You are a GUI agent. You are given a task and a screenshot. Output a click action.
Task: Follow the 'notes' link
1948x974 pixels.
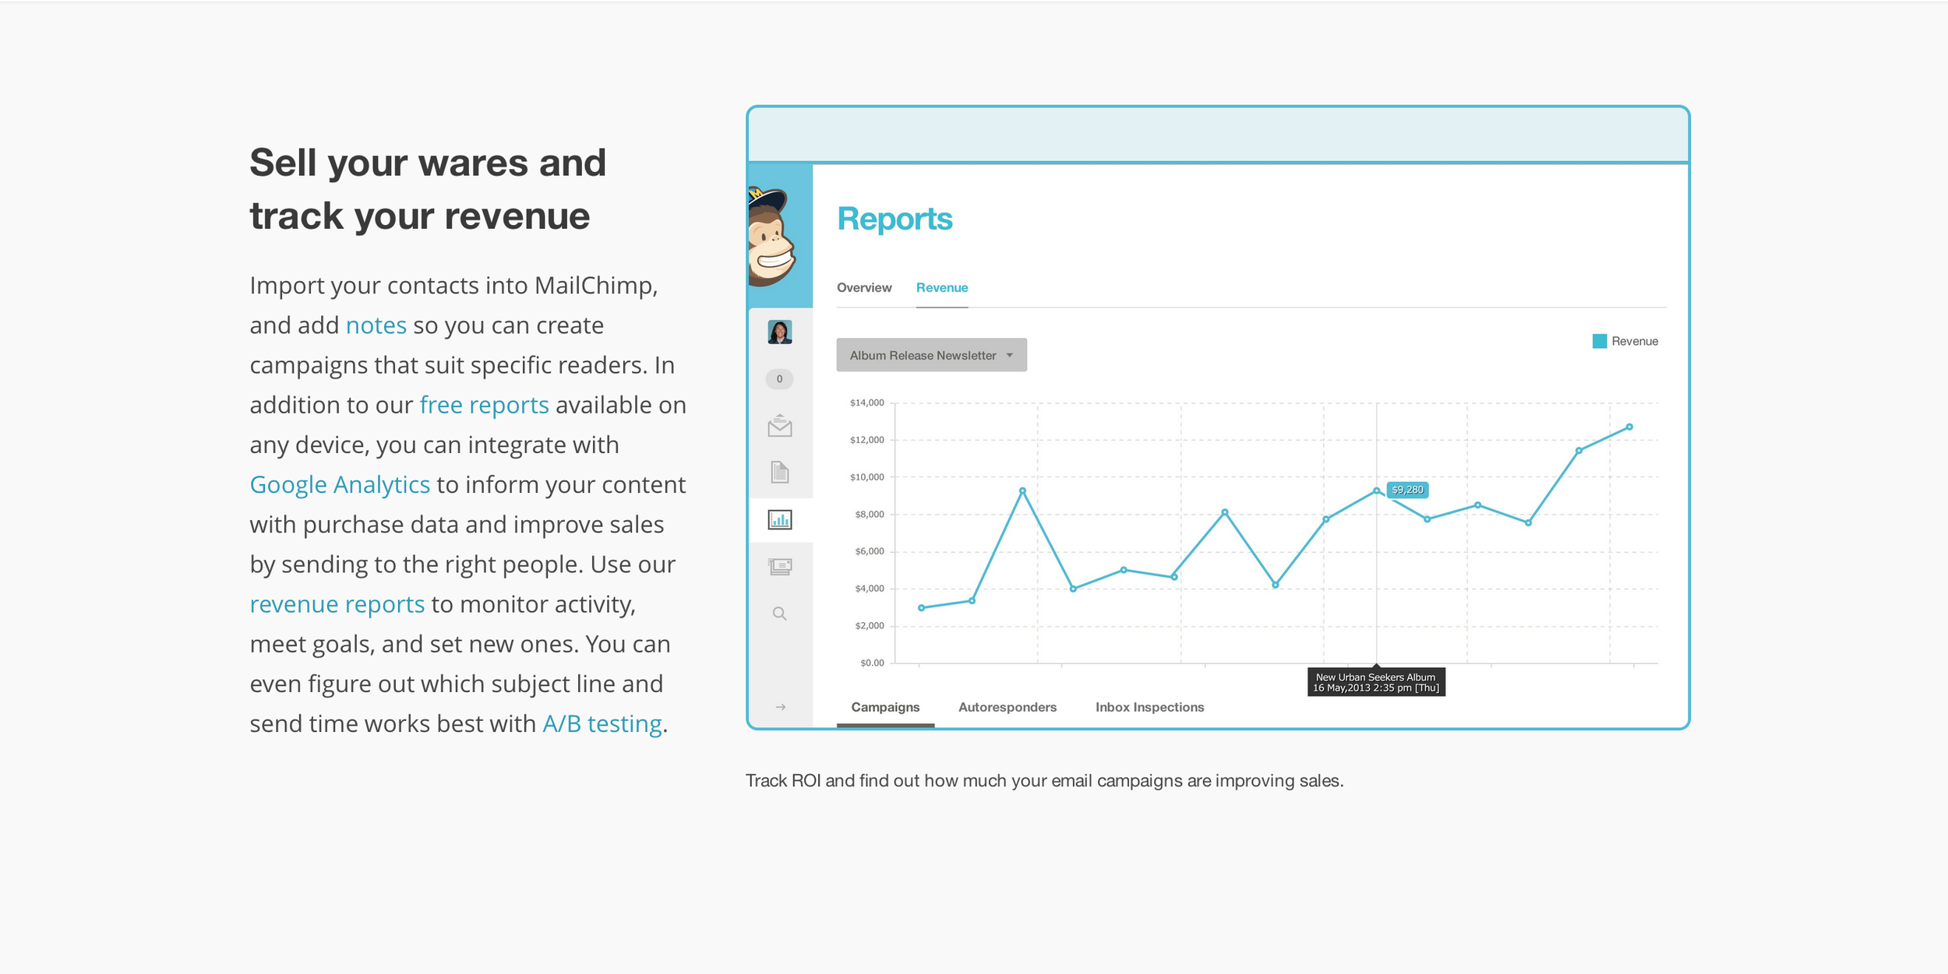[376, 325]
